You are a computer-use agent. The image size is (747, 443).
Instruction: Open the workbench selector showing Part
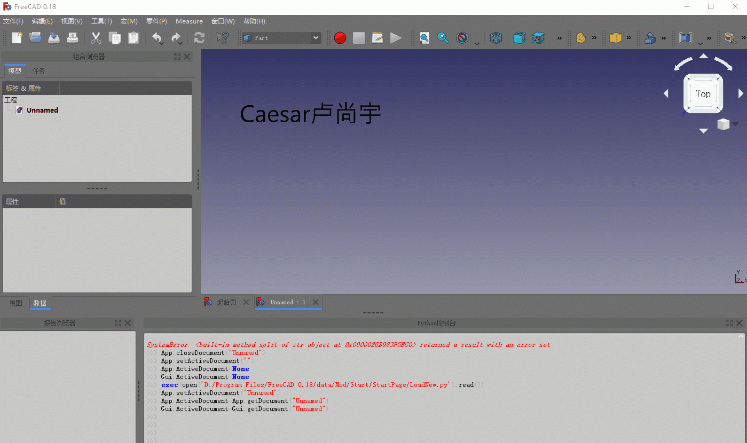pyautogui.click(x=281, y=38)
